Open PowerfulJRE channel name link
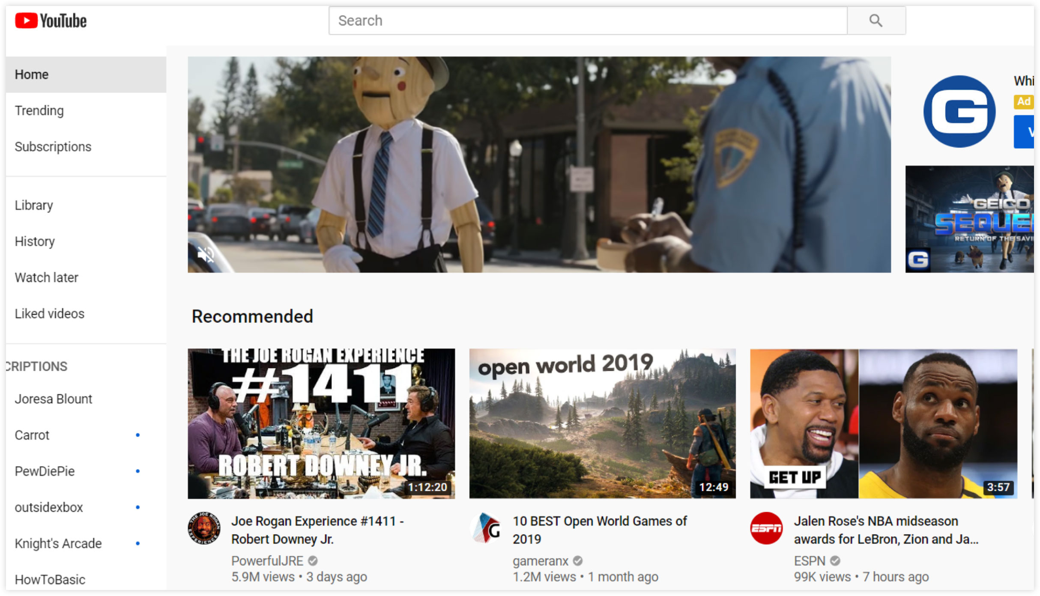Image resolution: width=1040 pixels, height=596 pixels. point(267,560)
